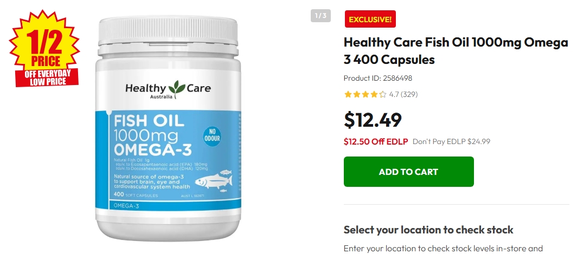This screenshot has height=254, width=577.
Task: Click the 1/3 image counter badge
Action: click(320, 16)
